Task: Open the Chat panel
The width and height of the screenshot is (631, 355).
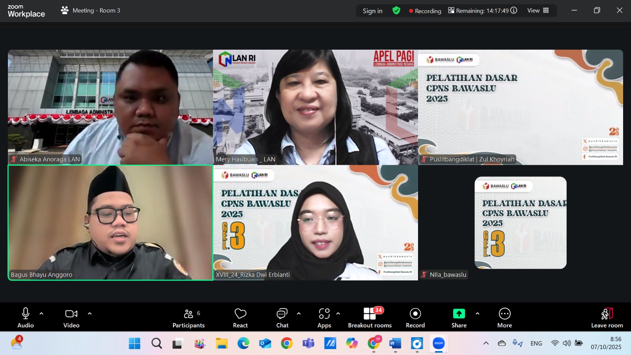Action: 282,314
